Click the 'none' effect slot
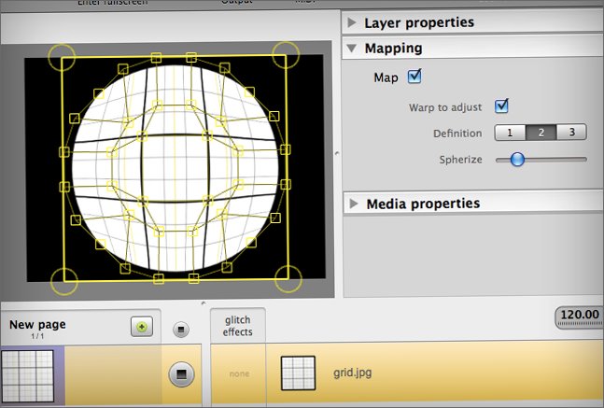This screenshot has width=604, height=408. coord(239,374)
